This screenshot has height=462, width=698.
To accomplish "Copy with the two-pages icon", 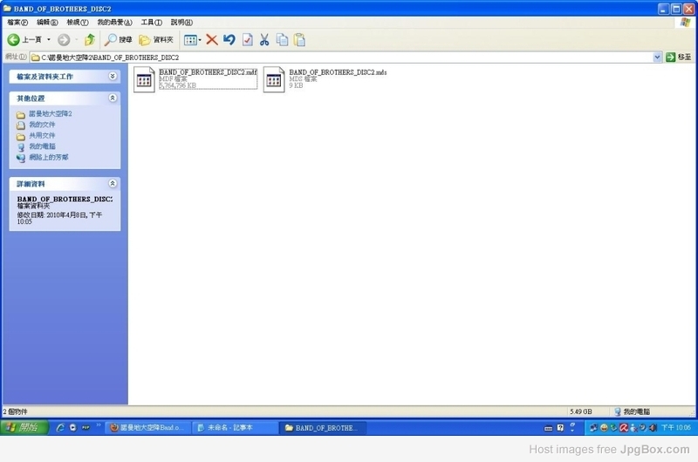I will (x=282, y=40).
